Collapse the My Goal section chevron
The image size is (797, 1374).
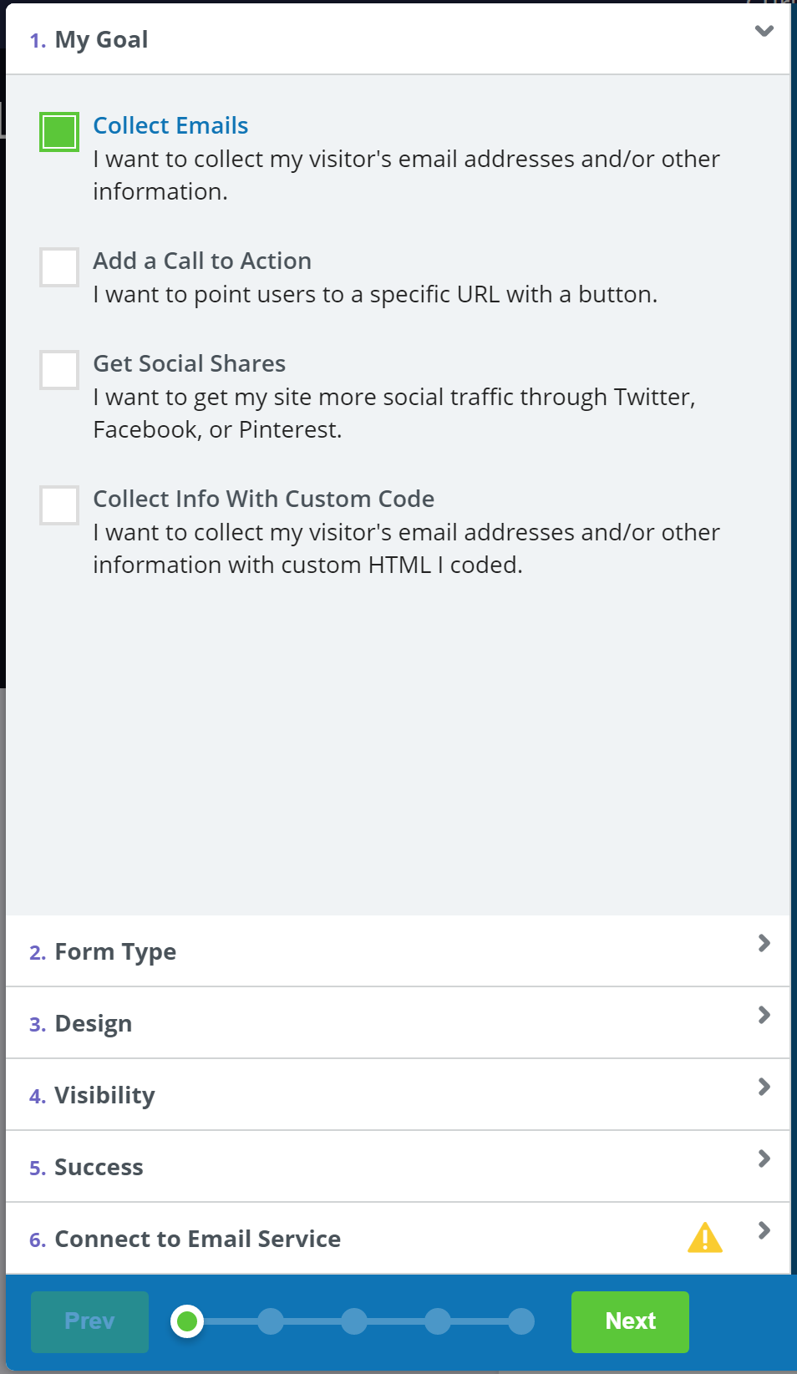[x=764, y=32]
